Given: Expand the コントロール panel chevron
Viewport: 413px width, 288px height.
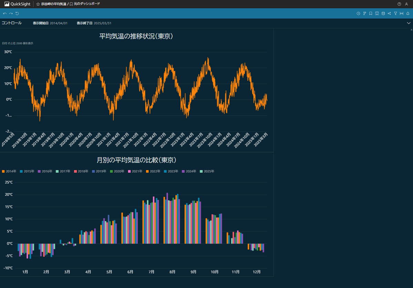Looking at the screenshot, I should (409, 23).
